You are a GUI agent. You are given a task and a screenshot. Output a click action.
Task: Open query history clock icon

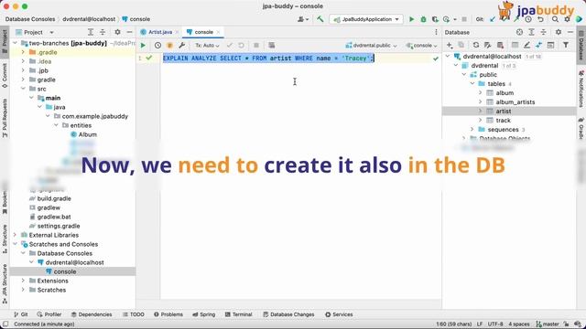click(157, 46)
